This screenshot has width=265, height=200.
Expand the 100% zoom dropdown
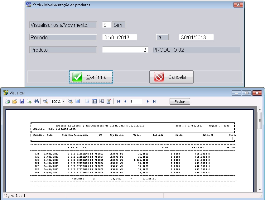[64, 102]
